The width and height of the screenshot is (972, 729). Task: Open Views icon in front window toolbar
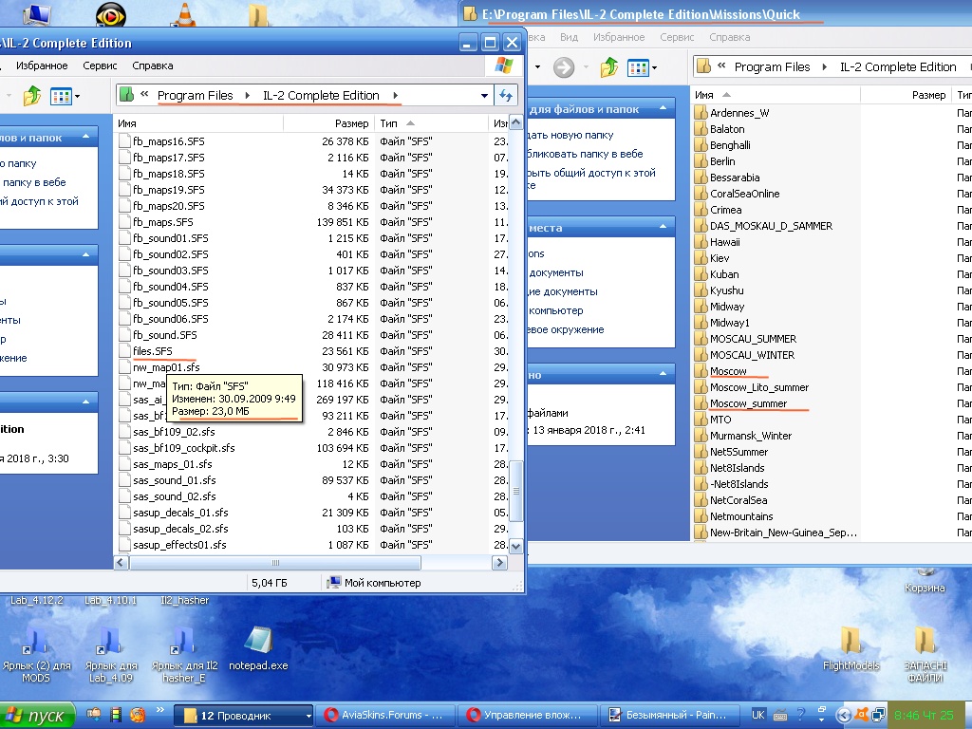tap(61, 96)
